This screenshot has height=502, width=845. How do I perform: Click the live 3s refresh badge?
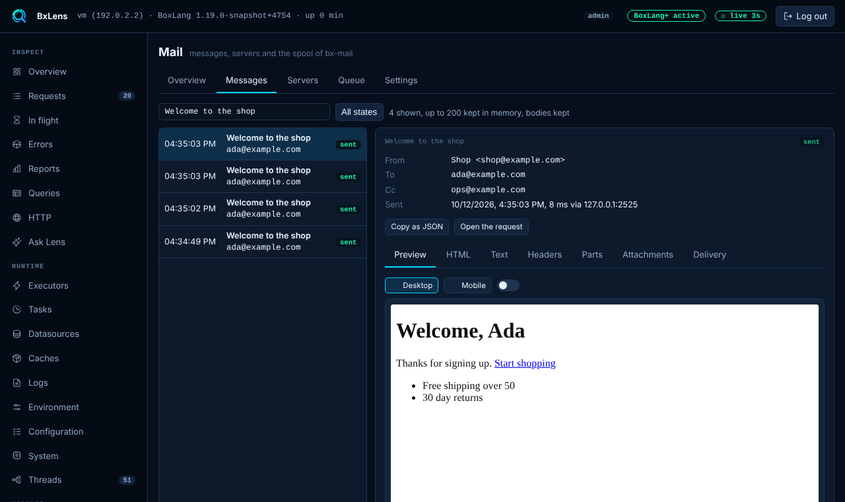click(741, 16)
